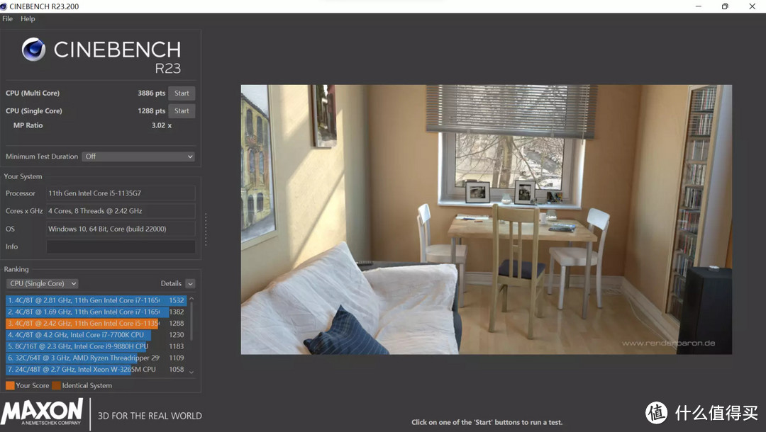
Task: Open the CPU (Single Core) ranking dropdown
Action: pyautogui.click(x=42, y=283)
